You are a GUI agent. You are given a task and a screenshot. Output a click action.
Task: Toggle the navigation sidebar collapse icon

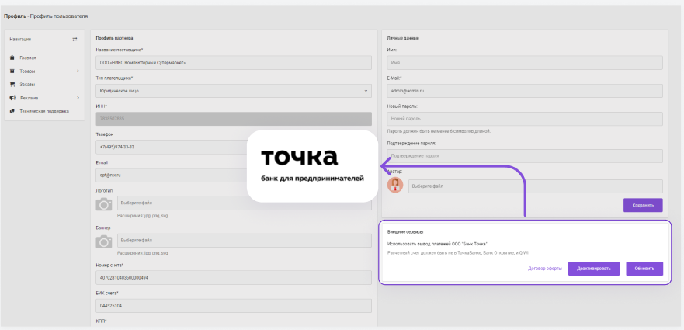(x=75, y=39)
